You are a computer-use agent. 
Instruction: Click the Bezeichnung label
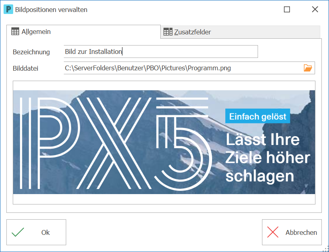(31, 52)
